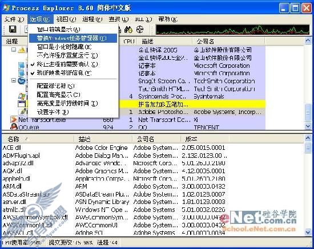This screenshot has width=314, height=249.
Task: Click the SnagIt blue swirl process icon
Action: [22, 81]
